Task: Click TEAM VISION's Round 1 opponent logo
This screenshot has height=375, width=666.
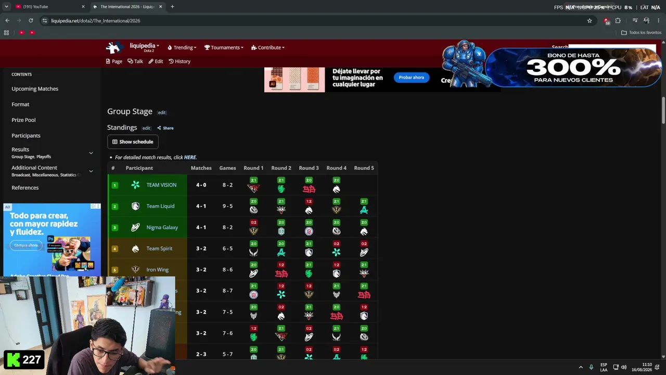Action: click(x=253, y=189)
